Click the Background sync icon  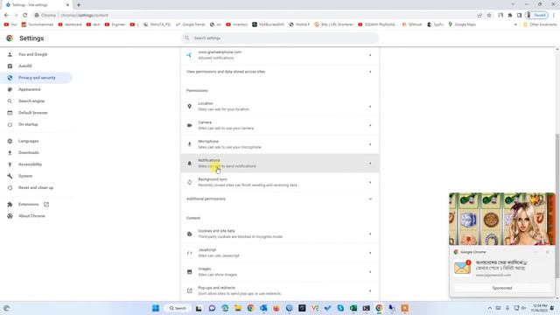(189, 182)
